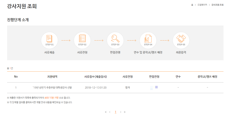This screenshot has width=229, height=119.
Task: Click the STEP 04 training assignment icon
Action: coord(148,40)
